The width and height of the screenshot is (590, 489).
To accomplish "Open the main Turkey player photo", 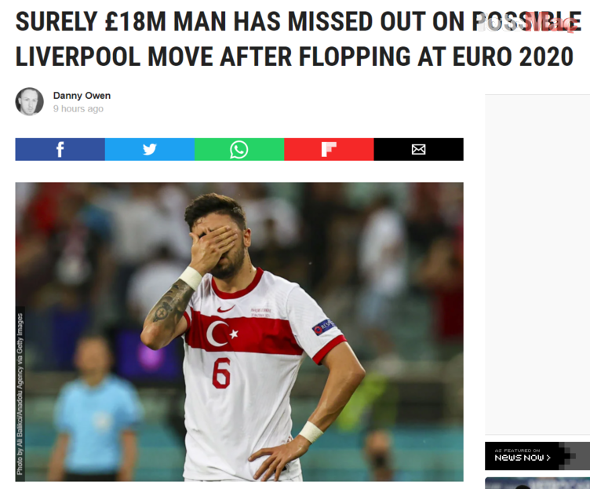I will pyautogui.click(x=239, y=332).
